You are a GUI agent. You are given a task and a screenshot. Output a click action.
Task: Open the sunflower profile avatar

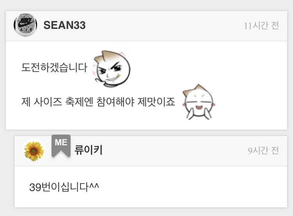[x=34, y=150]
